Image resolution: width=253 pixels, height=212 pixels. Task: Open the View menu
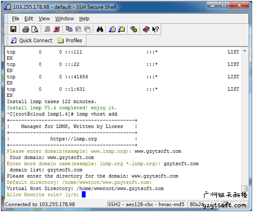click(44, 19)
